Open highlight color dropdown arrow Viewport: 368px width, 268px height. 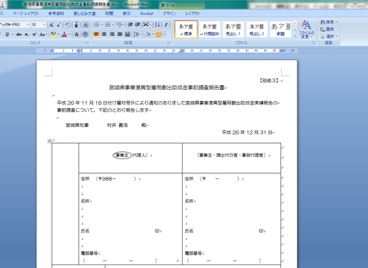[x=58, y=35]
